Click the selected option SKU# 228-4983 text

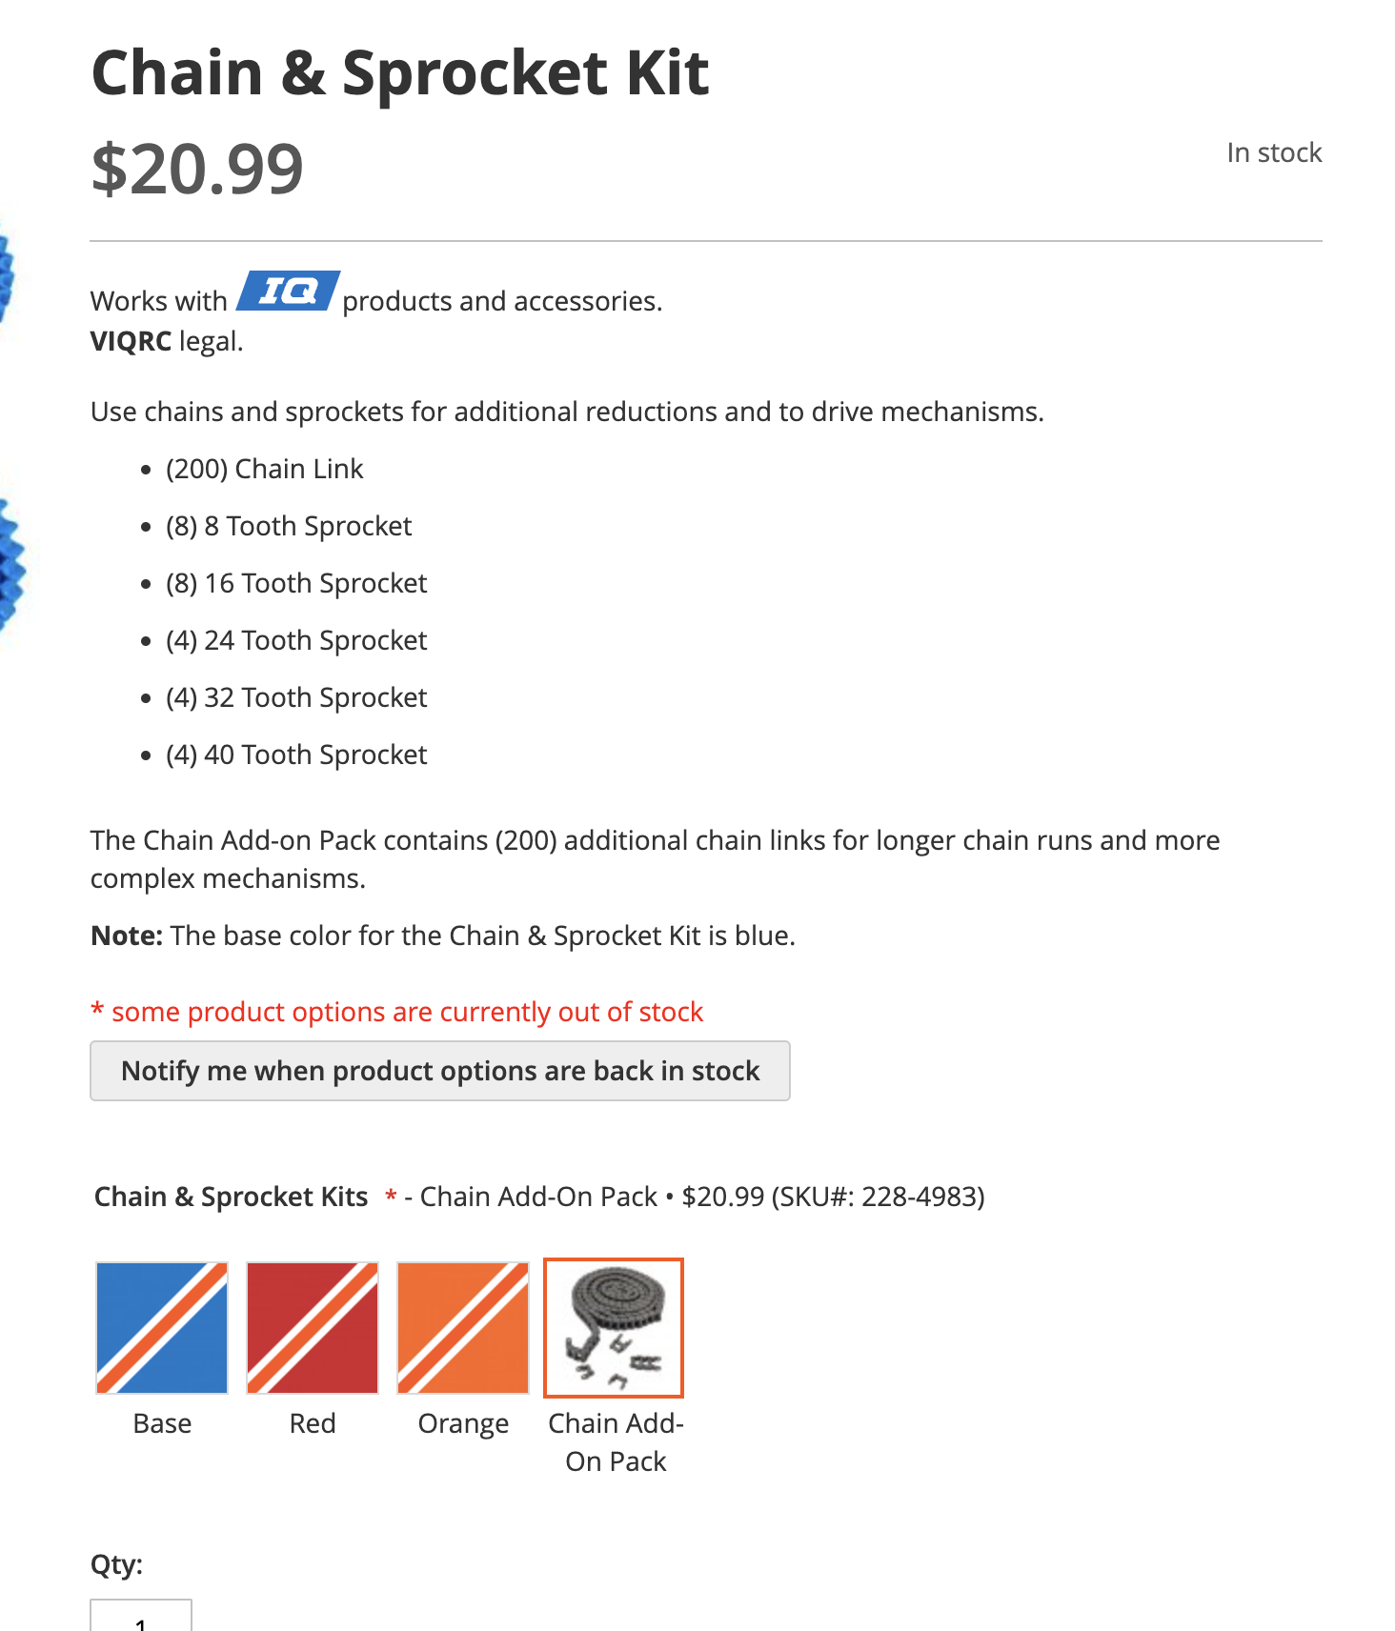(877, 1197)
